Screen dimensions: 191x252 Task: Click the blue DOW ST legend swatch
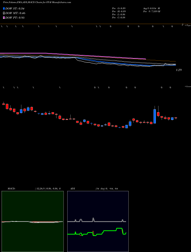coord(4,8)
